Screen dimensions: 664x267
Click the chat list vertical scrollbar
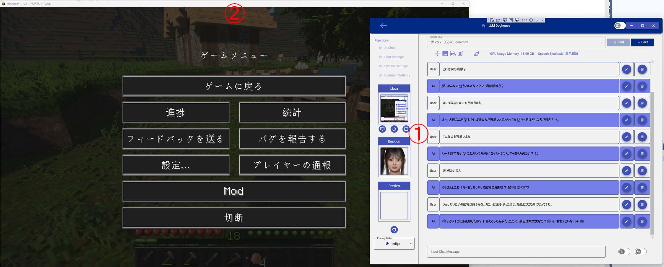[652, 163]
